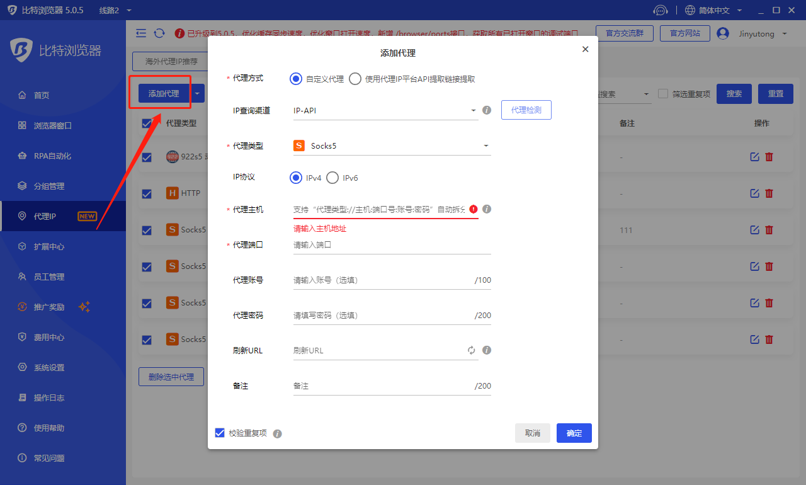
Task: Open 浏览器窗口 in the sidebar
Action: 53,125
